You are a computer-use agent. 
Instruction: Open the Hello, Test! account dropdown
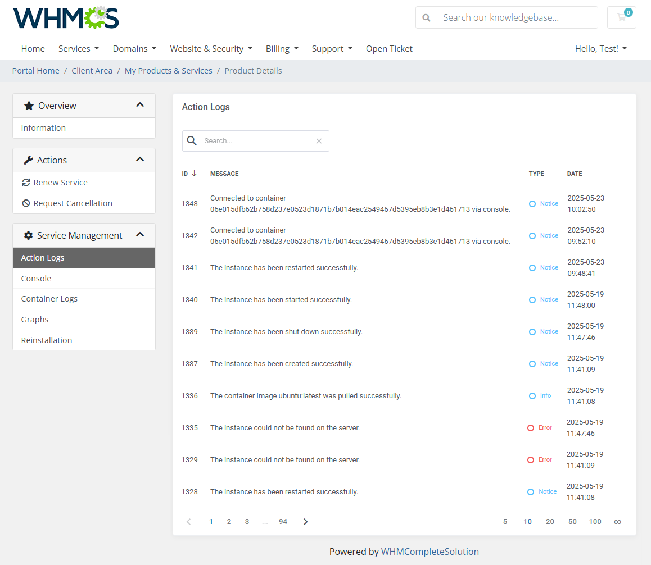click(600, 49)
